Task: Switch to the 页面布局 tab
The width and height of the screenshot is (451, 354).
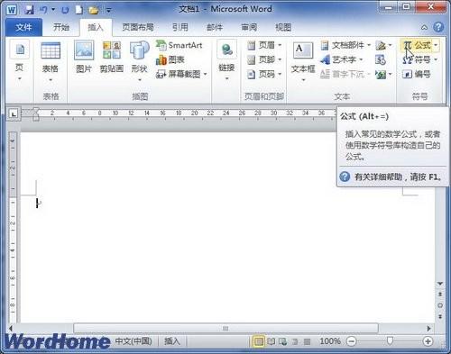Action: 138,27
